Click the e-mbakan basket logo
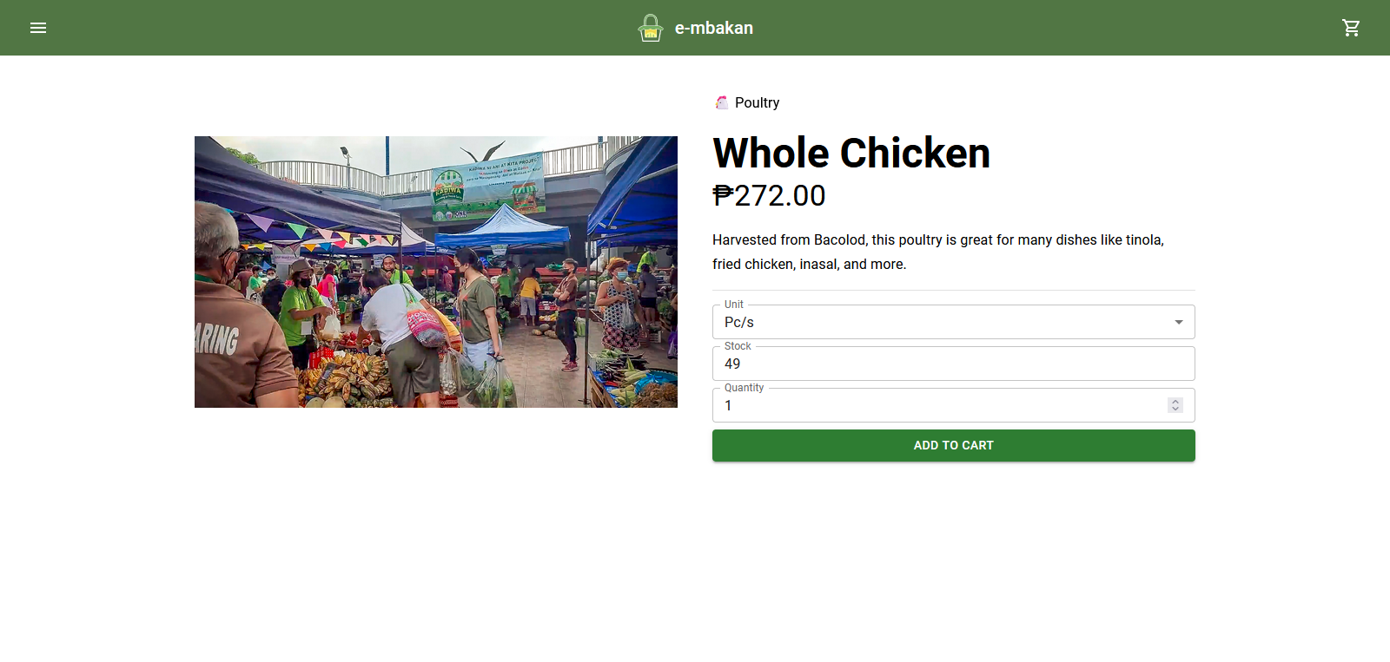The width and height of the screenshot is (1390, 662). (651, 27)
